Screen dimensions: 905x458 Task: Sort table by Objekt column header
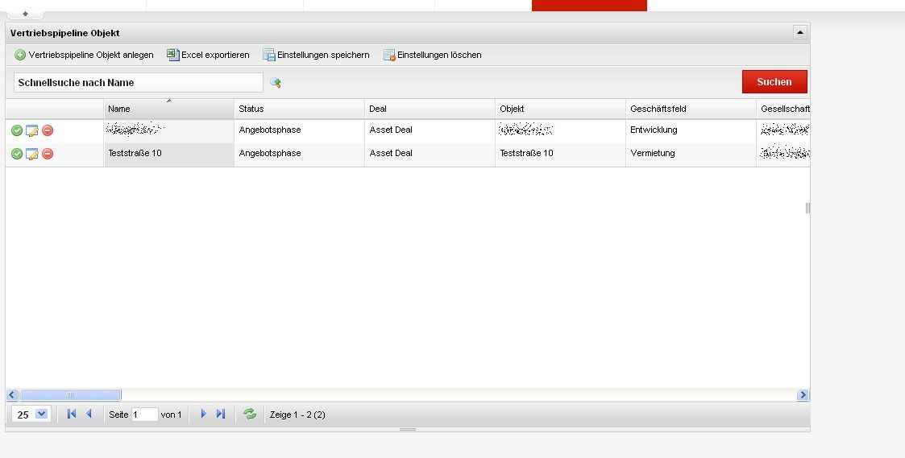(x=560, y=109)
